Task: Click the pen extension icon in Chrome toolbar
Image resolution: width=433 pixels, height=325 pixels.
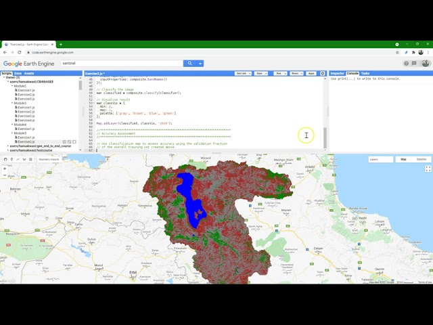Action: pyautogui.click(x=406, y=52)
